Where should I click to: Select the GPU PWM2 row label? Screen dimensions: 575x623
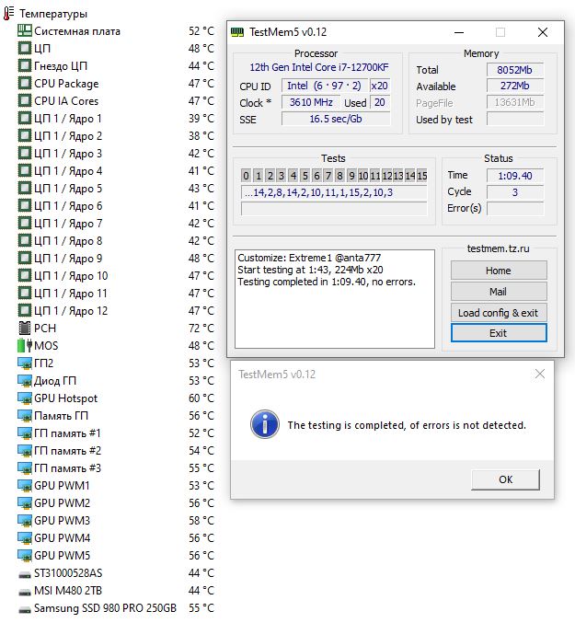pyautogui.click(x=62, y=503)
